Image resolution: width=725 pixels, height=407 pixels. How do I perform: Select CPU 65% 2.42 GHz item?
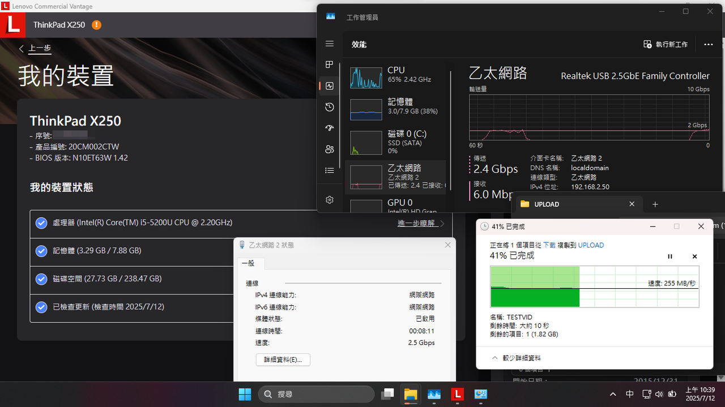coord(395,77)
